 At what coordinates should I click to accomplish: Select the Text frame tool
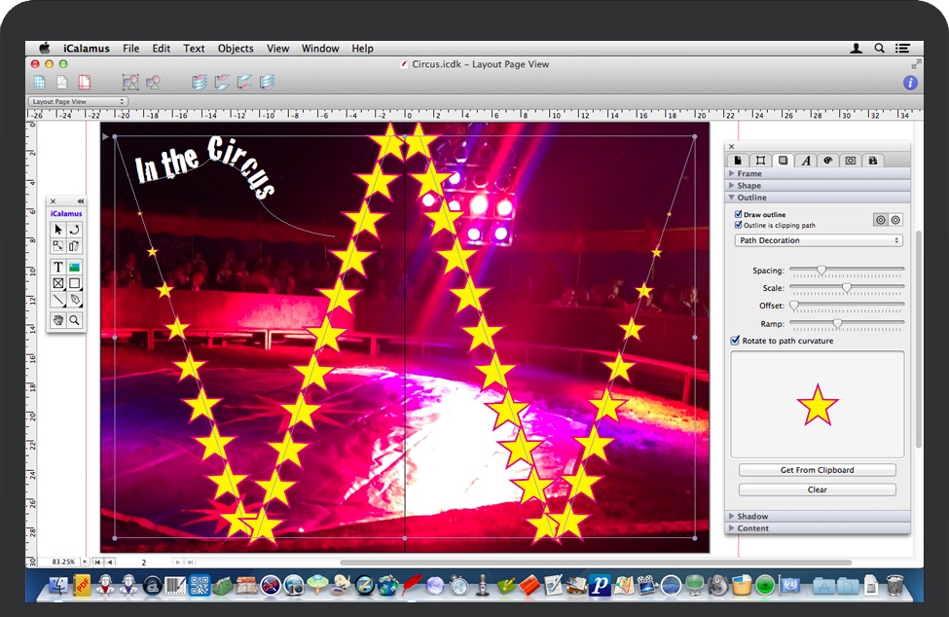click(x=58, y=267)
